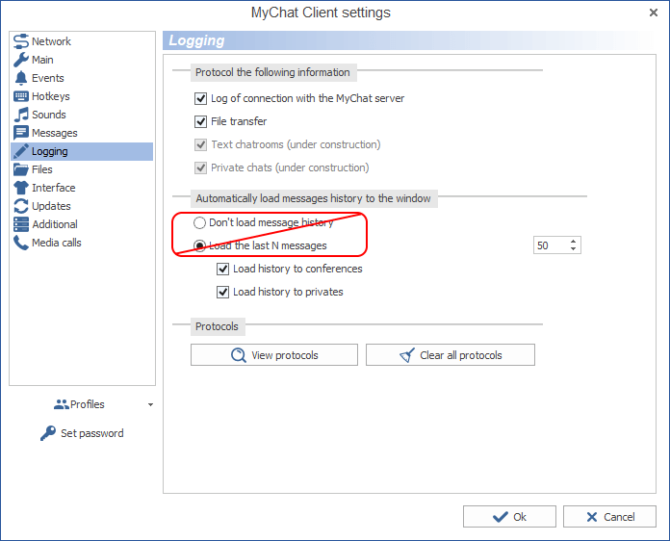Screen dimensions: 670x541
Task: Select Additional in the sidebar
Action: [x=82, y=224]
